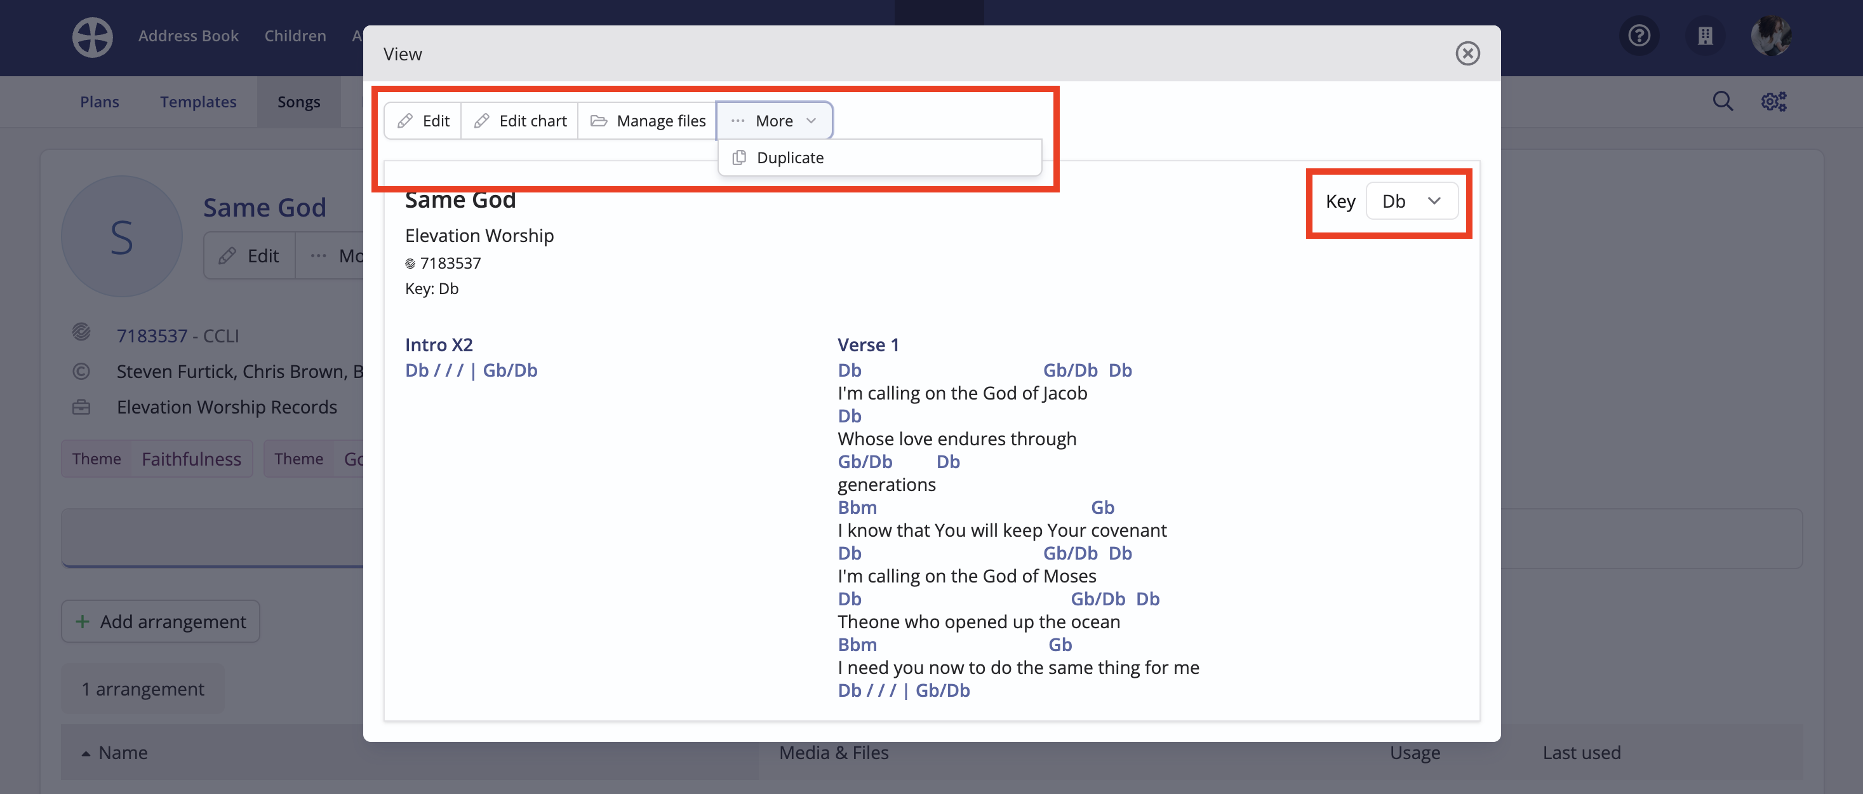Toggle the More dropdown in View dialog
The width and height of the screenshot is (1863, 794).
click(x=775, y=121)
